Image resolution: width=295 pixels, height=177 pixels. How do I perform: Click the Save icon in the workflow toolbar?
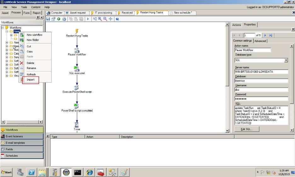pos(48,19)
